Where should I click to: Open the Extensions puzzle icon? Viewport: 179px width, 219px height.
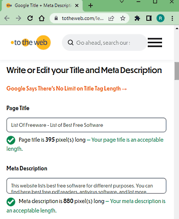click(x=137, y=18)
